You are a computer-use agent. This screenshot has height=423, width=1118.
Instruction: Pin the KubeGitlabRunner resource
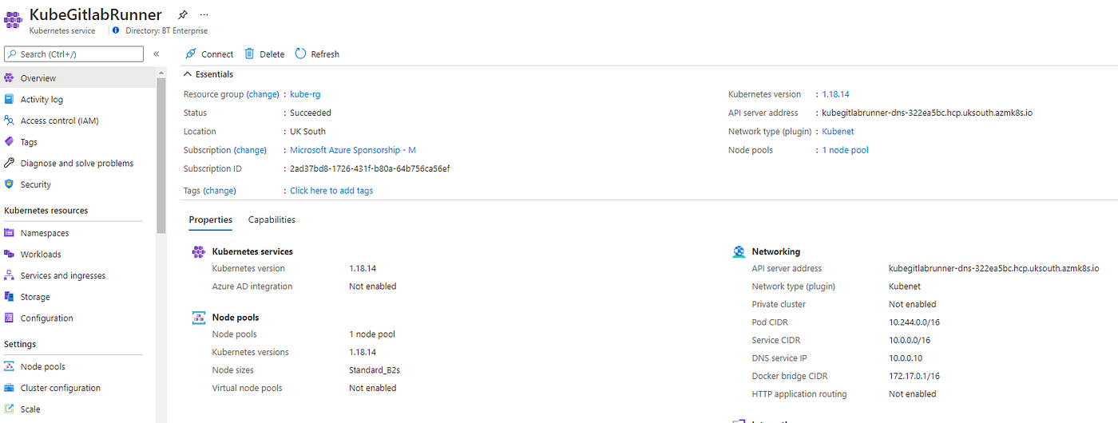pos(183,14)
